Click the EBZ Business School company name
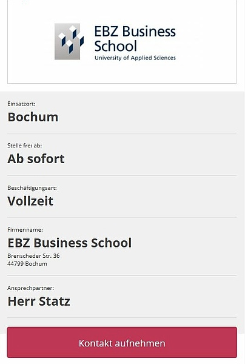Viewport: 245px width, 364px height. (x=70, y=243)
